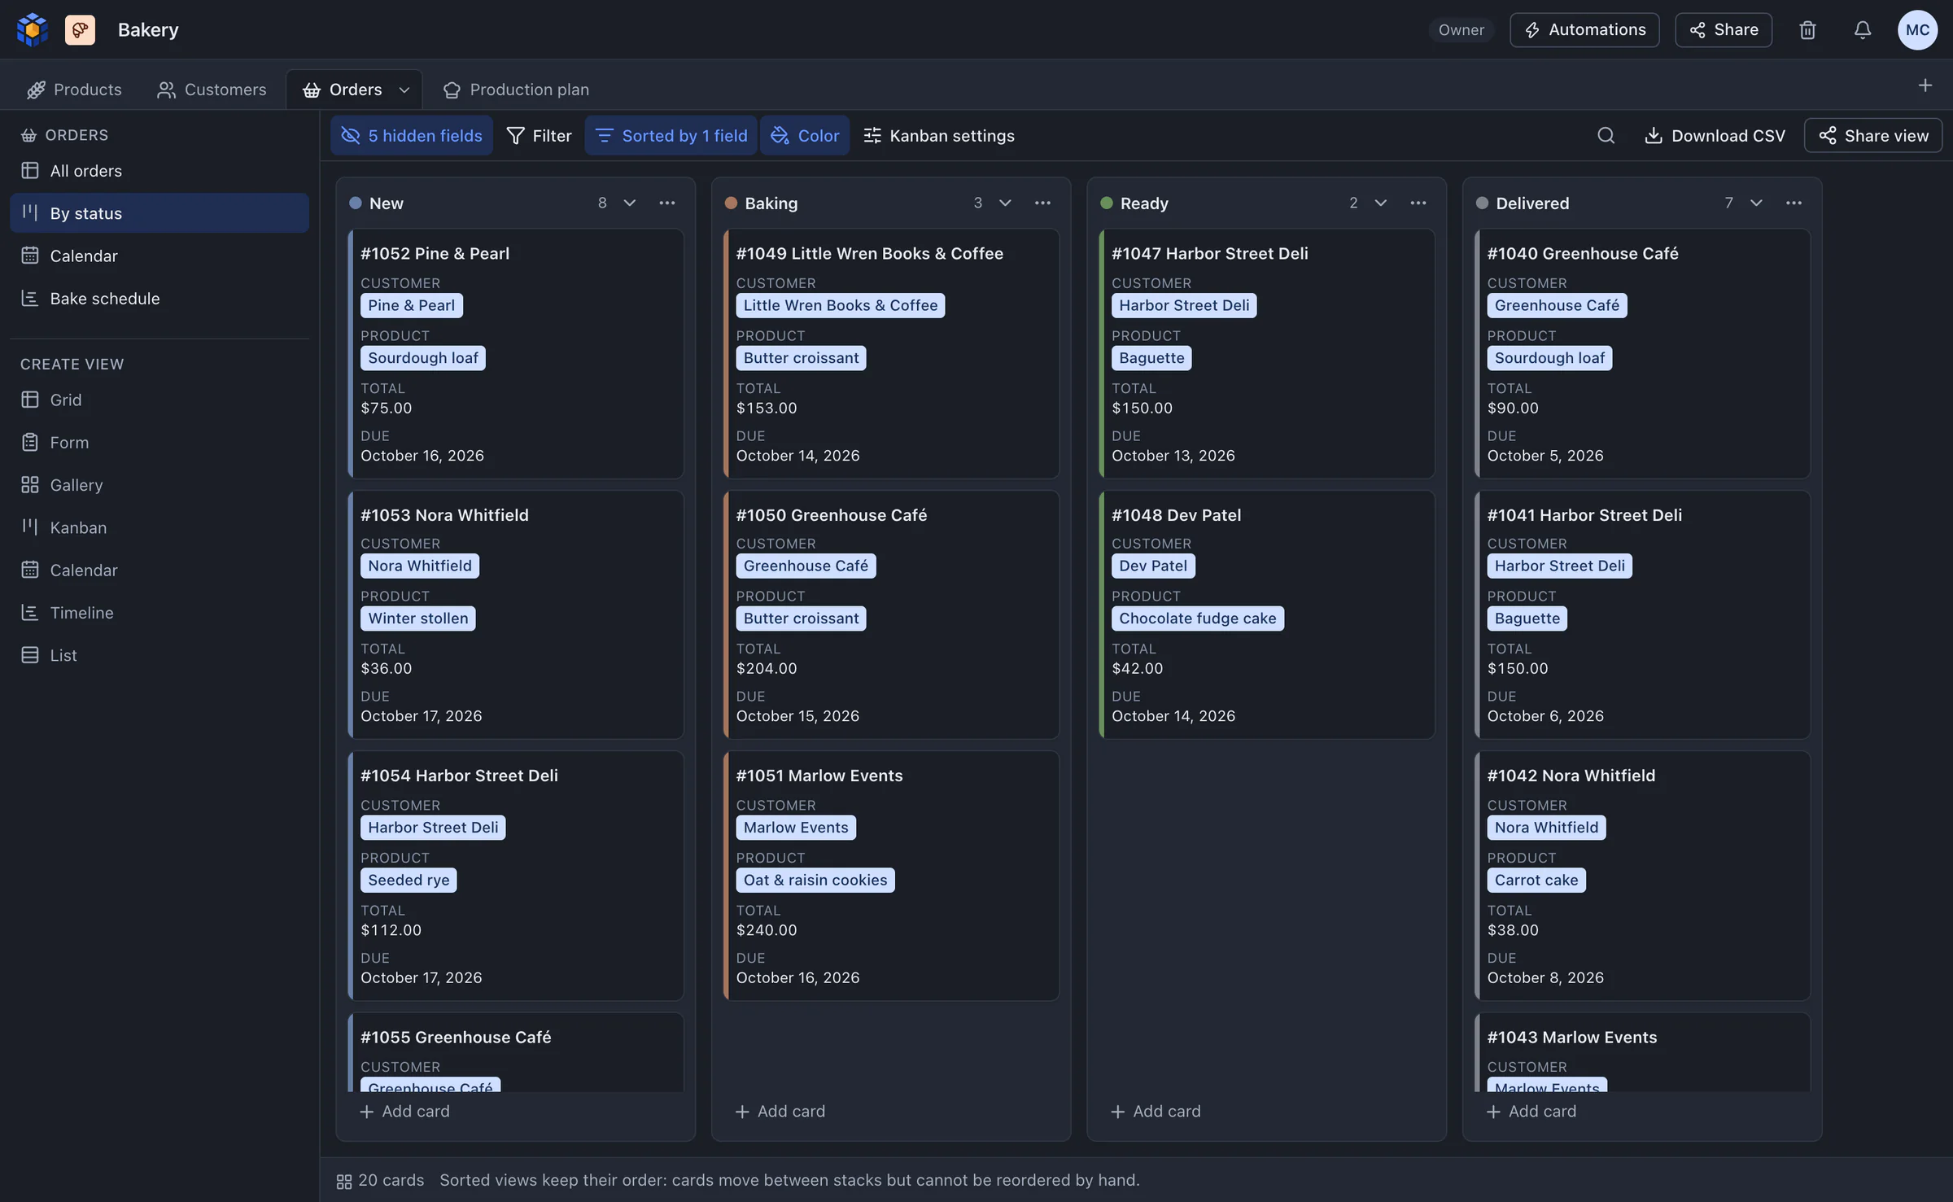
Task: Create a Gallery view
Action: (x=159, y=485)
